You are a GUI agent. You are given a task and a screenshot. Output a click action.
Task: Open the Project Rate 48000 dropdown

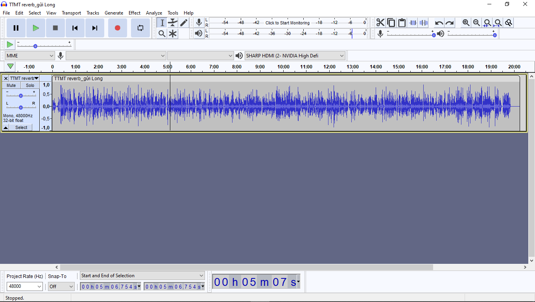click(24, 286)
